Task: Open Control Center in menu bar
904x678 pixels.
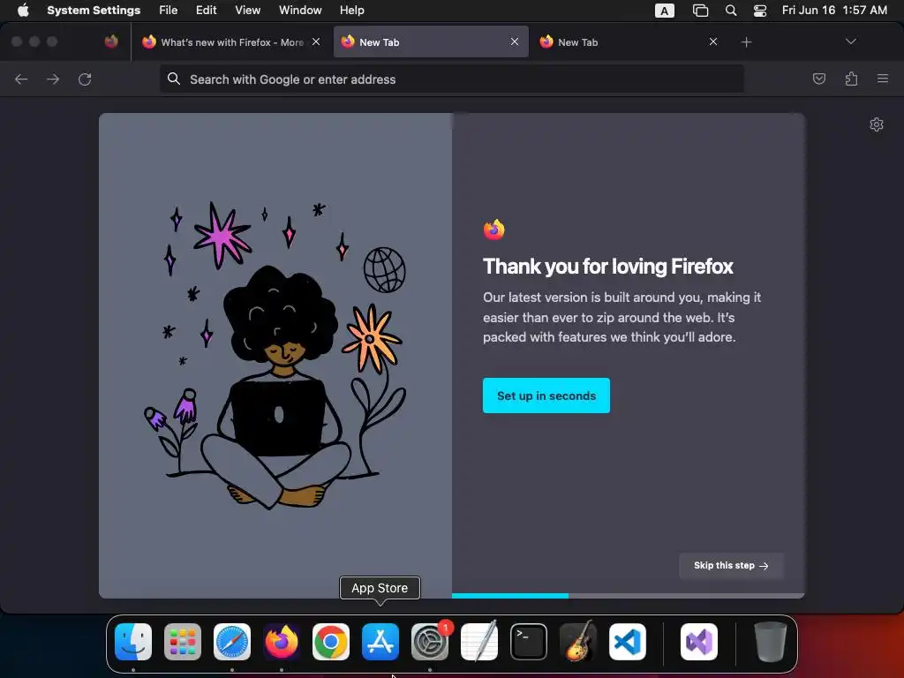Action: (x=759, y=11)
